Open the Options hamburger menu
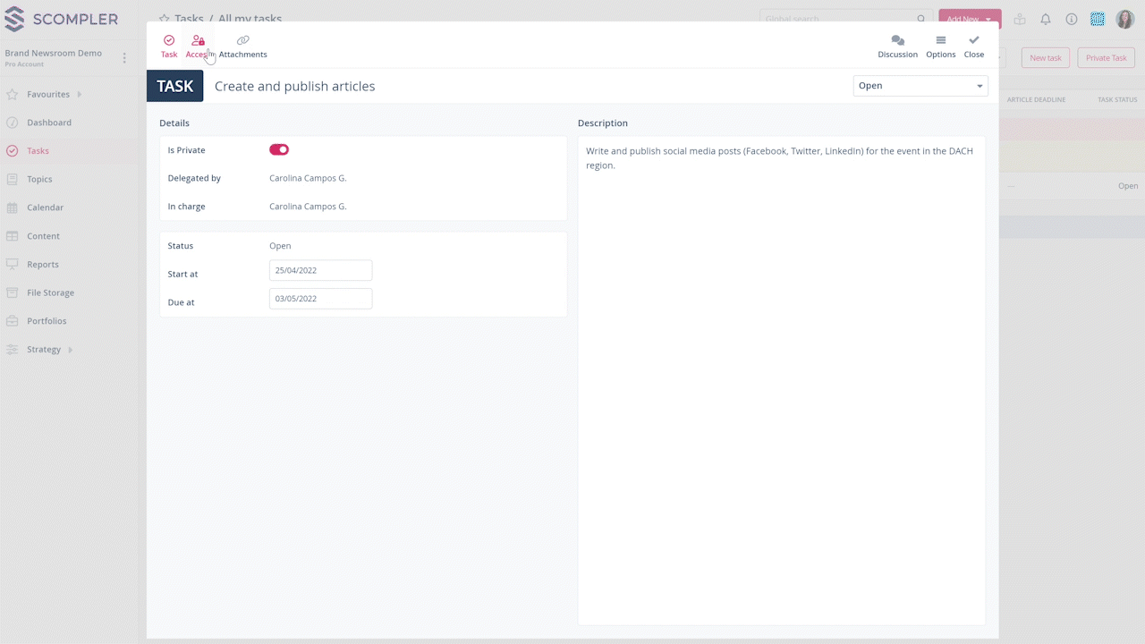Image resolution: width=1145 pixels, height=644 pixels. [940, 41]
